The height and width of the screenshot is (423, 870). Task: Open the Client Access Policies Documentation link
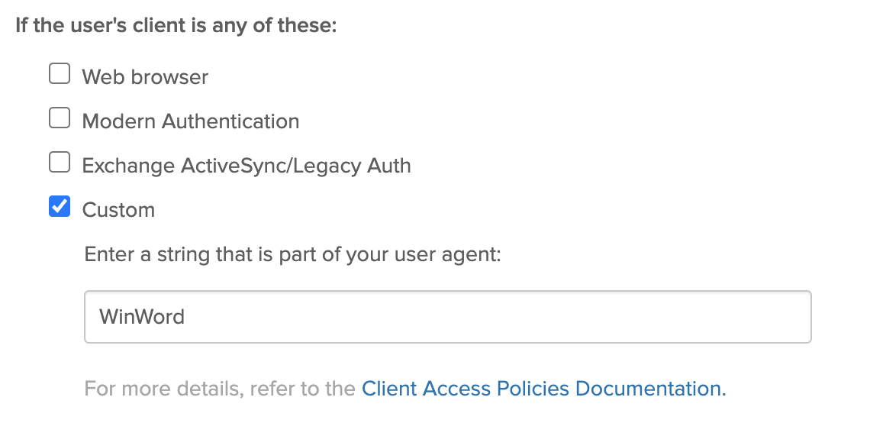tap(543, 389)
